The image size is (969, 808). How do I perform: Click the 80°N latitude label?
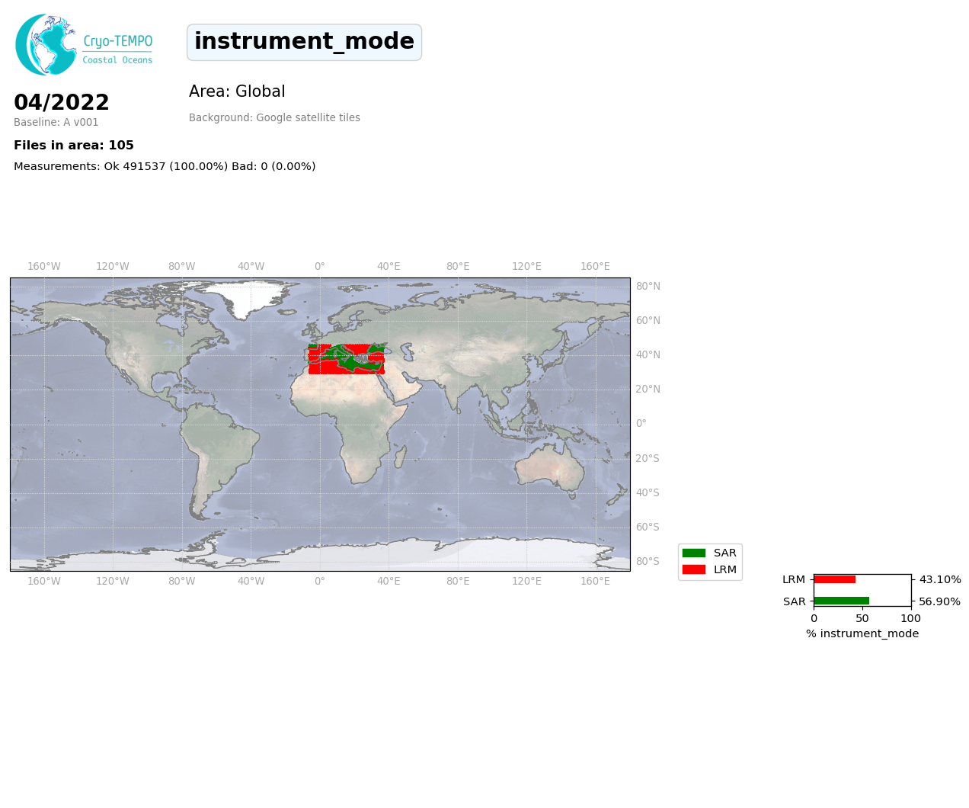(x=648, y=287)
